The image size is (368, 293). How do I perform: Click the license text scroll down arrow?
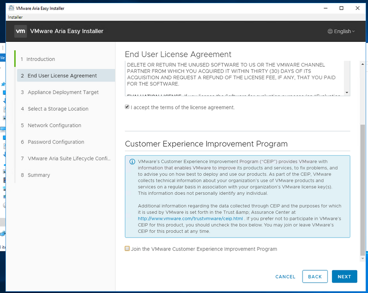tap(347, 93)
